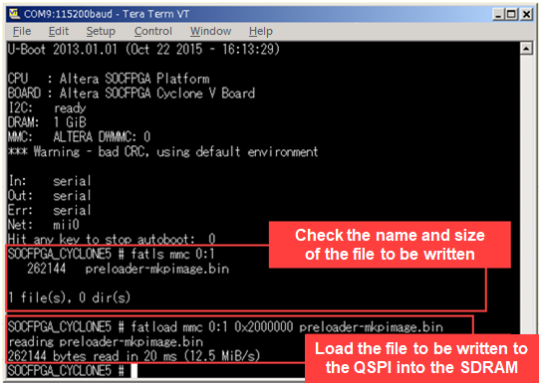Close the Tera Term window
Screen dimensions: 542x386
coord(526,14)
